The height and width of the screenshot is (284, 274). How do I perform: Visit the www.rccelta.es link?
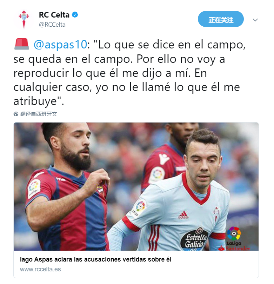40,269
